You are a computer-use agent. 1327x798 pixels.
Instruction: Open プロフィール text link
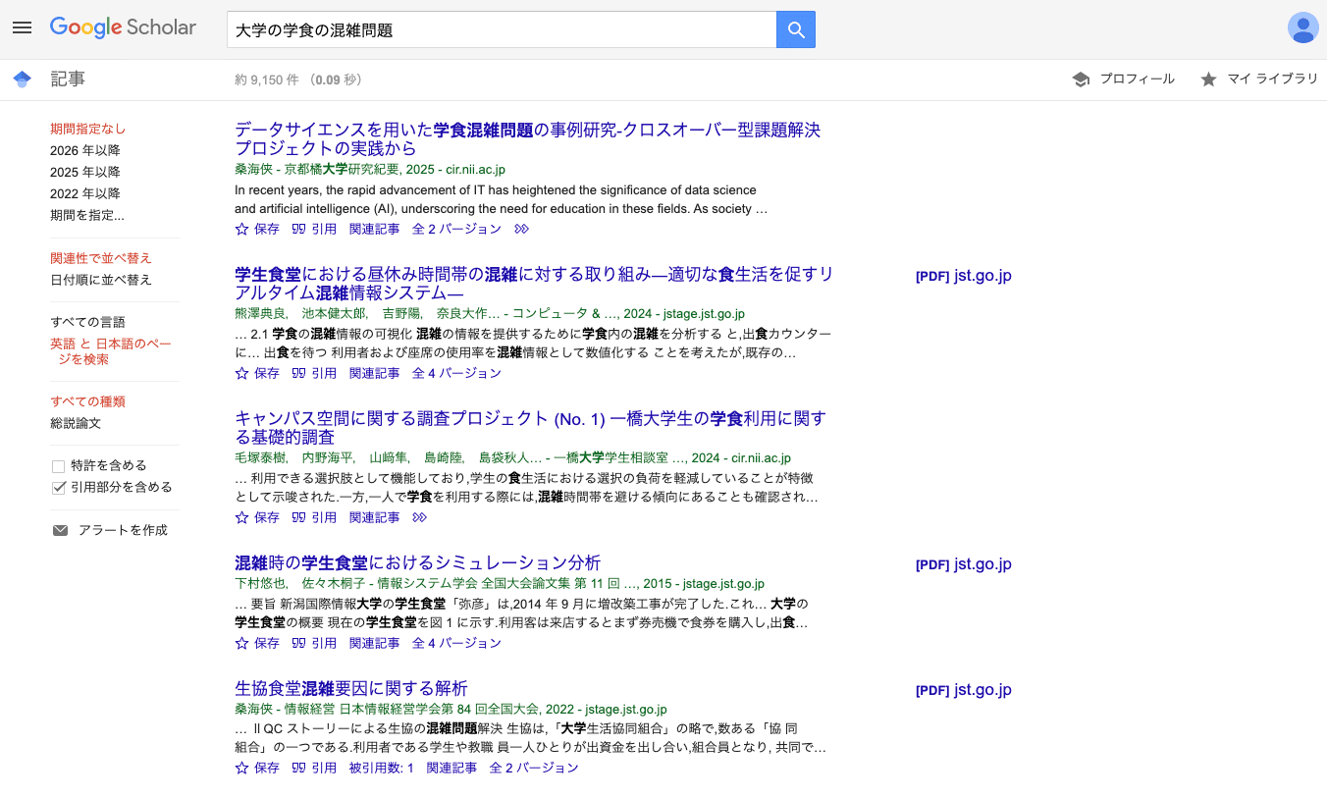[x=1137, y=80]
